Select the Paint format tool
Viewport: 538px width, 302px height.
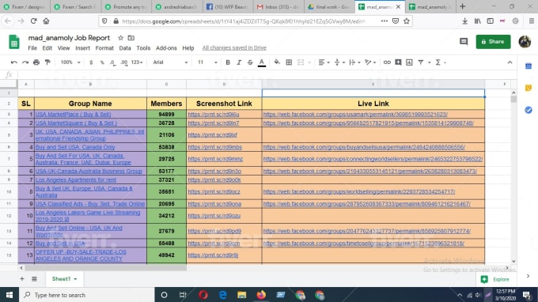pyautogui.click(x=47, y=62)
